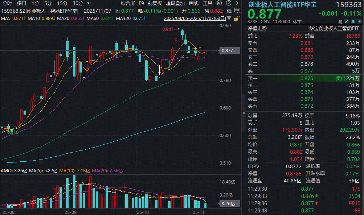Click the help question mark icon
364x215 pixels.
pyautogui.click(x=228, y=3)
